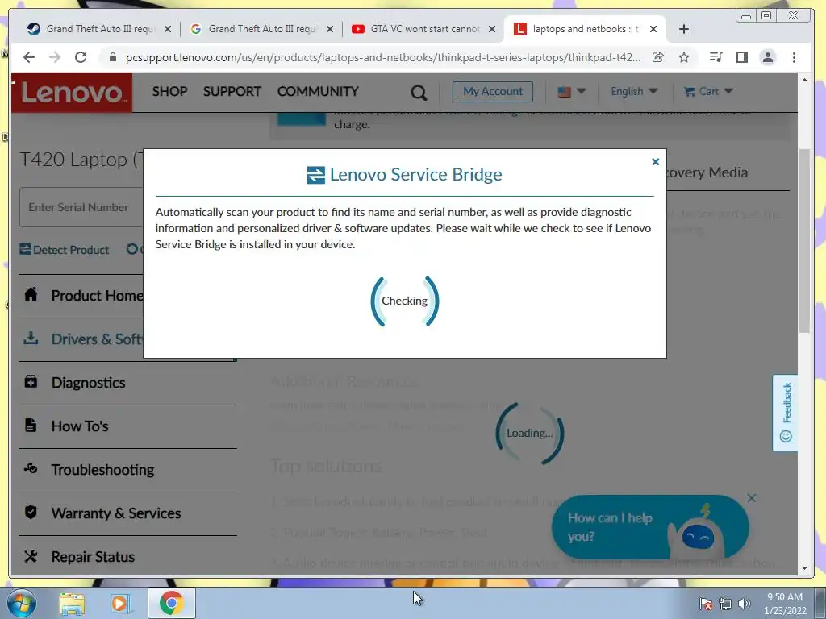Open the How can I help you chat
This screenshot has height=619, width=826.
[649, 527]
